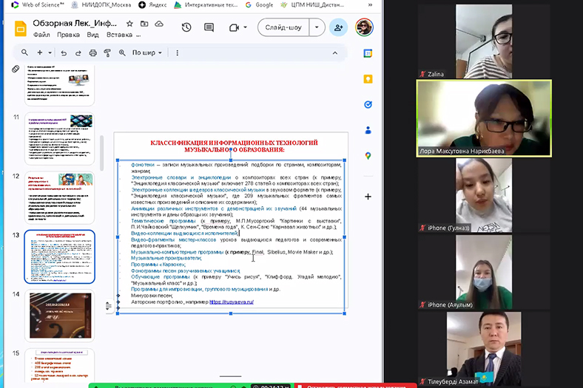Screen dimensions: 583x388
Task: Click the slide filmstrip vertical scrollbar
Action: pos(102,148)
